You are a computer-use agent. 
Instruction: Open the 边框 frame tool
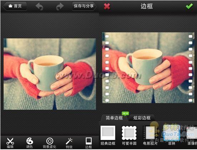pos(89,143)
